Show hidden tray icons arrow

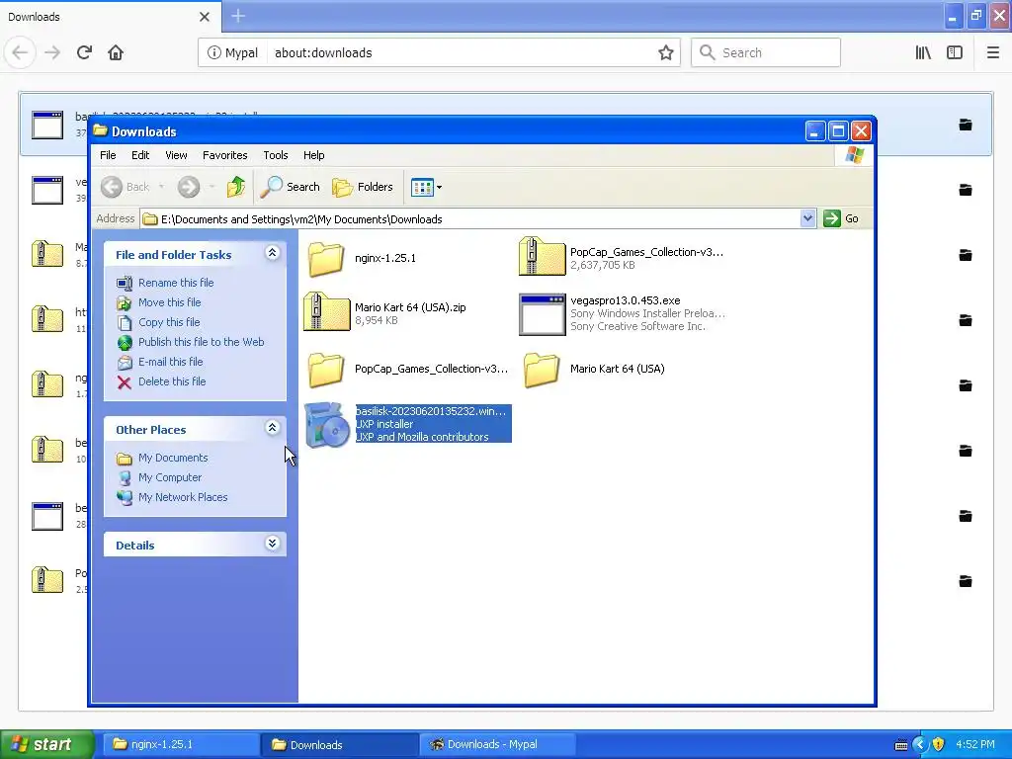click(920, 745)
